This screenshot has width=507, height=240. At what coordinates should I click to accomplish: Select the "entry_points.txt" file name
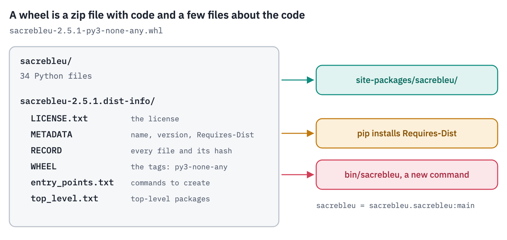coord(72,182)
